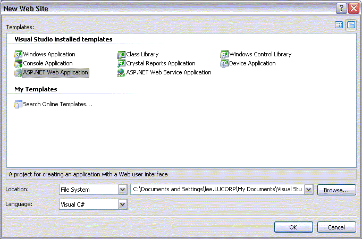Select 'Crystal Reports Application' label text
The image size is (362, 239).
pos(161,63)
